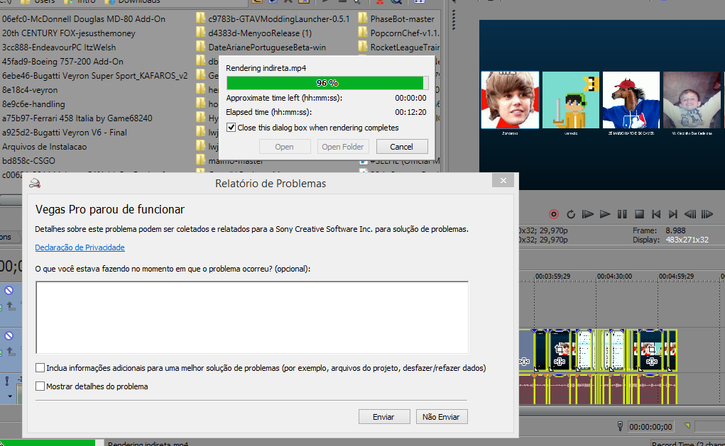Open Event FX on clip near 00:04:59:29
The height and width of the screenshot is (446, 725).
651,362
